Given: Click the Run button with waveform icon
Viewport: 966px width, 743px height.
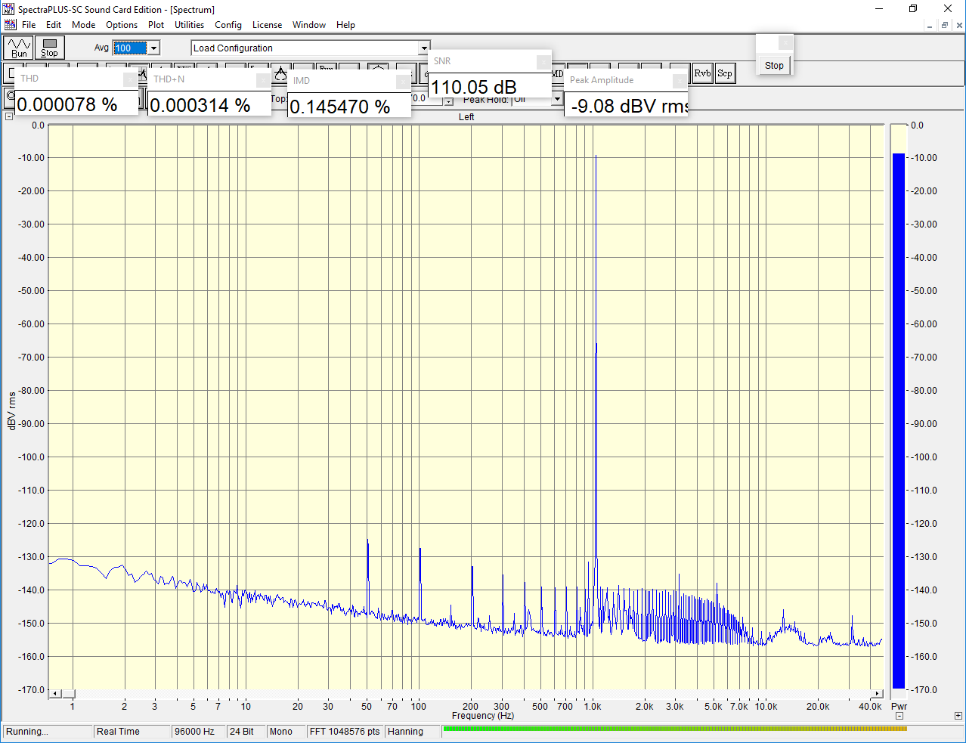Looking at the screenshot, I should pos(18,48).
